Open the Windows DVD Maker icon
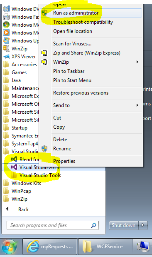This screenshot has width=152, height=257. coord(6,9)
